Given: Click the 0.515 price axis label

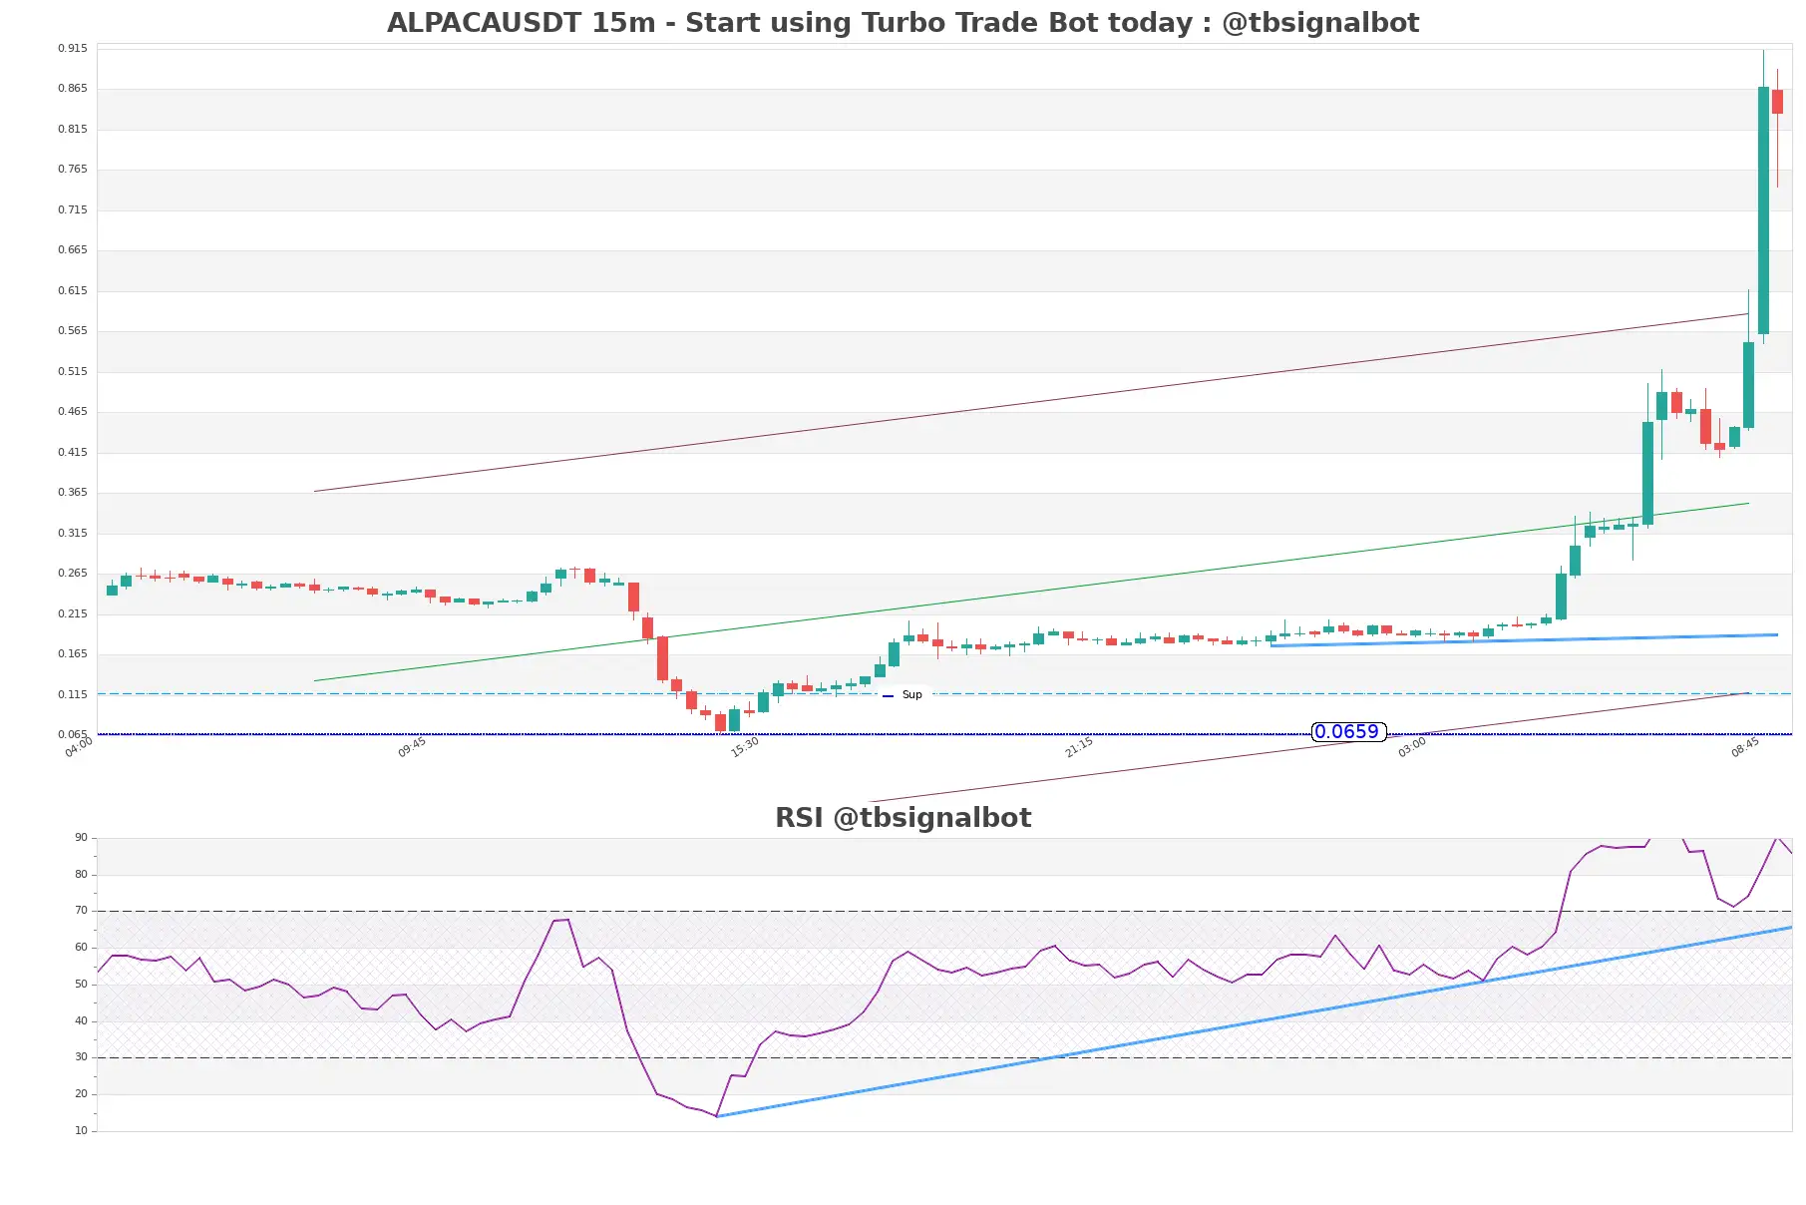Looking at the screenshot, I should coord(72,372).
